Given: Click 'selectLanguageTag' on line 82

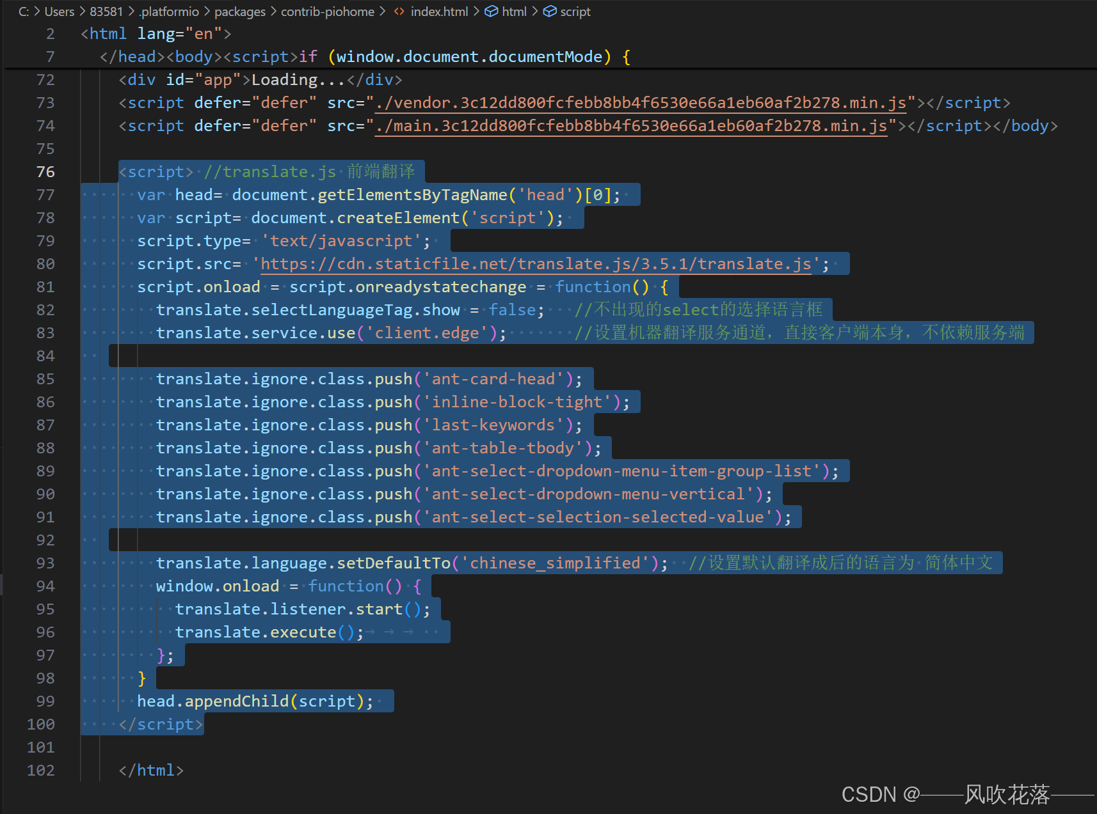Looking at the screenshot, I should tap(332, 310).
